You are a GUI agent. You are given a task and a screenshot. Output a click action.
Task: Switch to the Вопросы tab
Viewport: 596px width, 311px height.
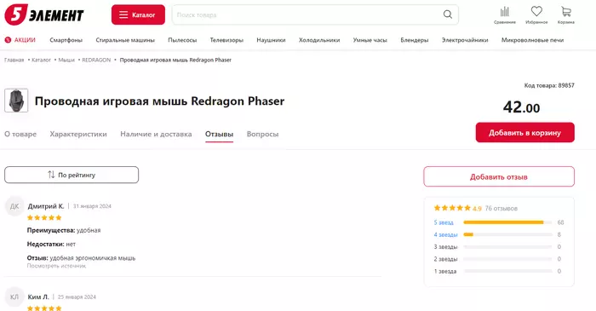coord(262,135)
